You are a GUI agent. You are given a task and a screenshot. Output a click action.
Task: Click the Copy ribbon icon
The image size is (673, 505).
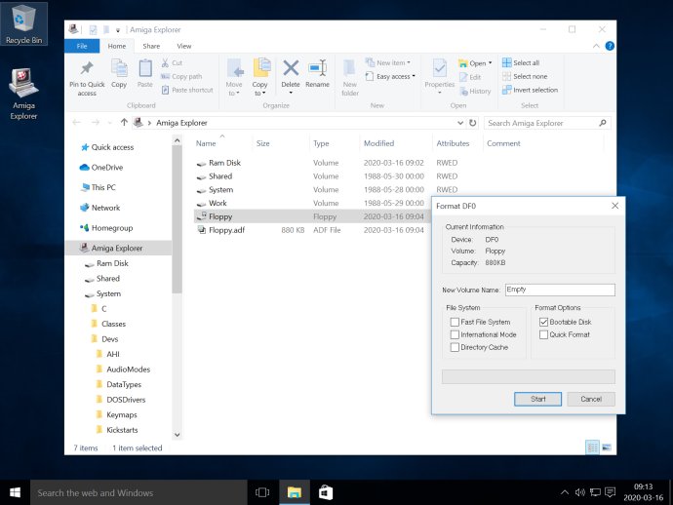119,73
